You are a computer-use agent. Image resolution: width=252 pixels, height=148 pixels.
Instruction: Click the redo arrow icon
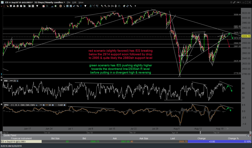coord(78,6)
